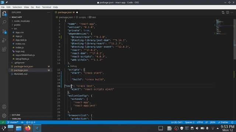Viewport: 236px width, 132px height.
Task: Click the master* git branch indicator
Action: (x=13, y=122)
